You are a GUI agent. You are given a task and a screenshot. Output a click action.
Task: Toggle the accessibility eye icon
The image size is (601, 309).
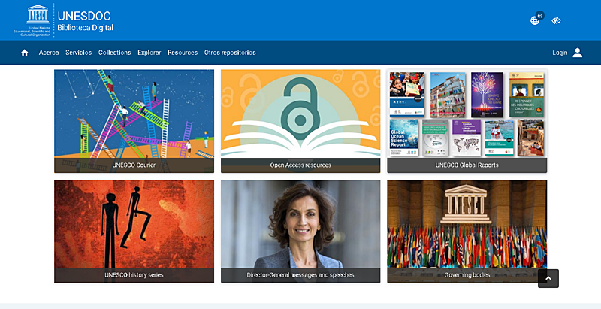pos(556,20)
